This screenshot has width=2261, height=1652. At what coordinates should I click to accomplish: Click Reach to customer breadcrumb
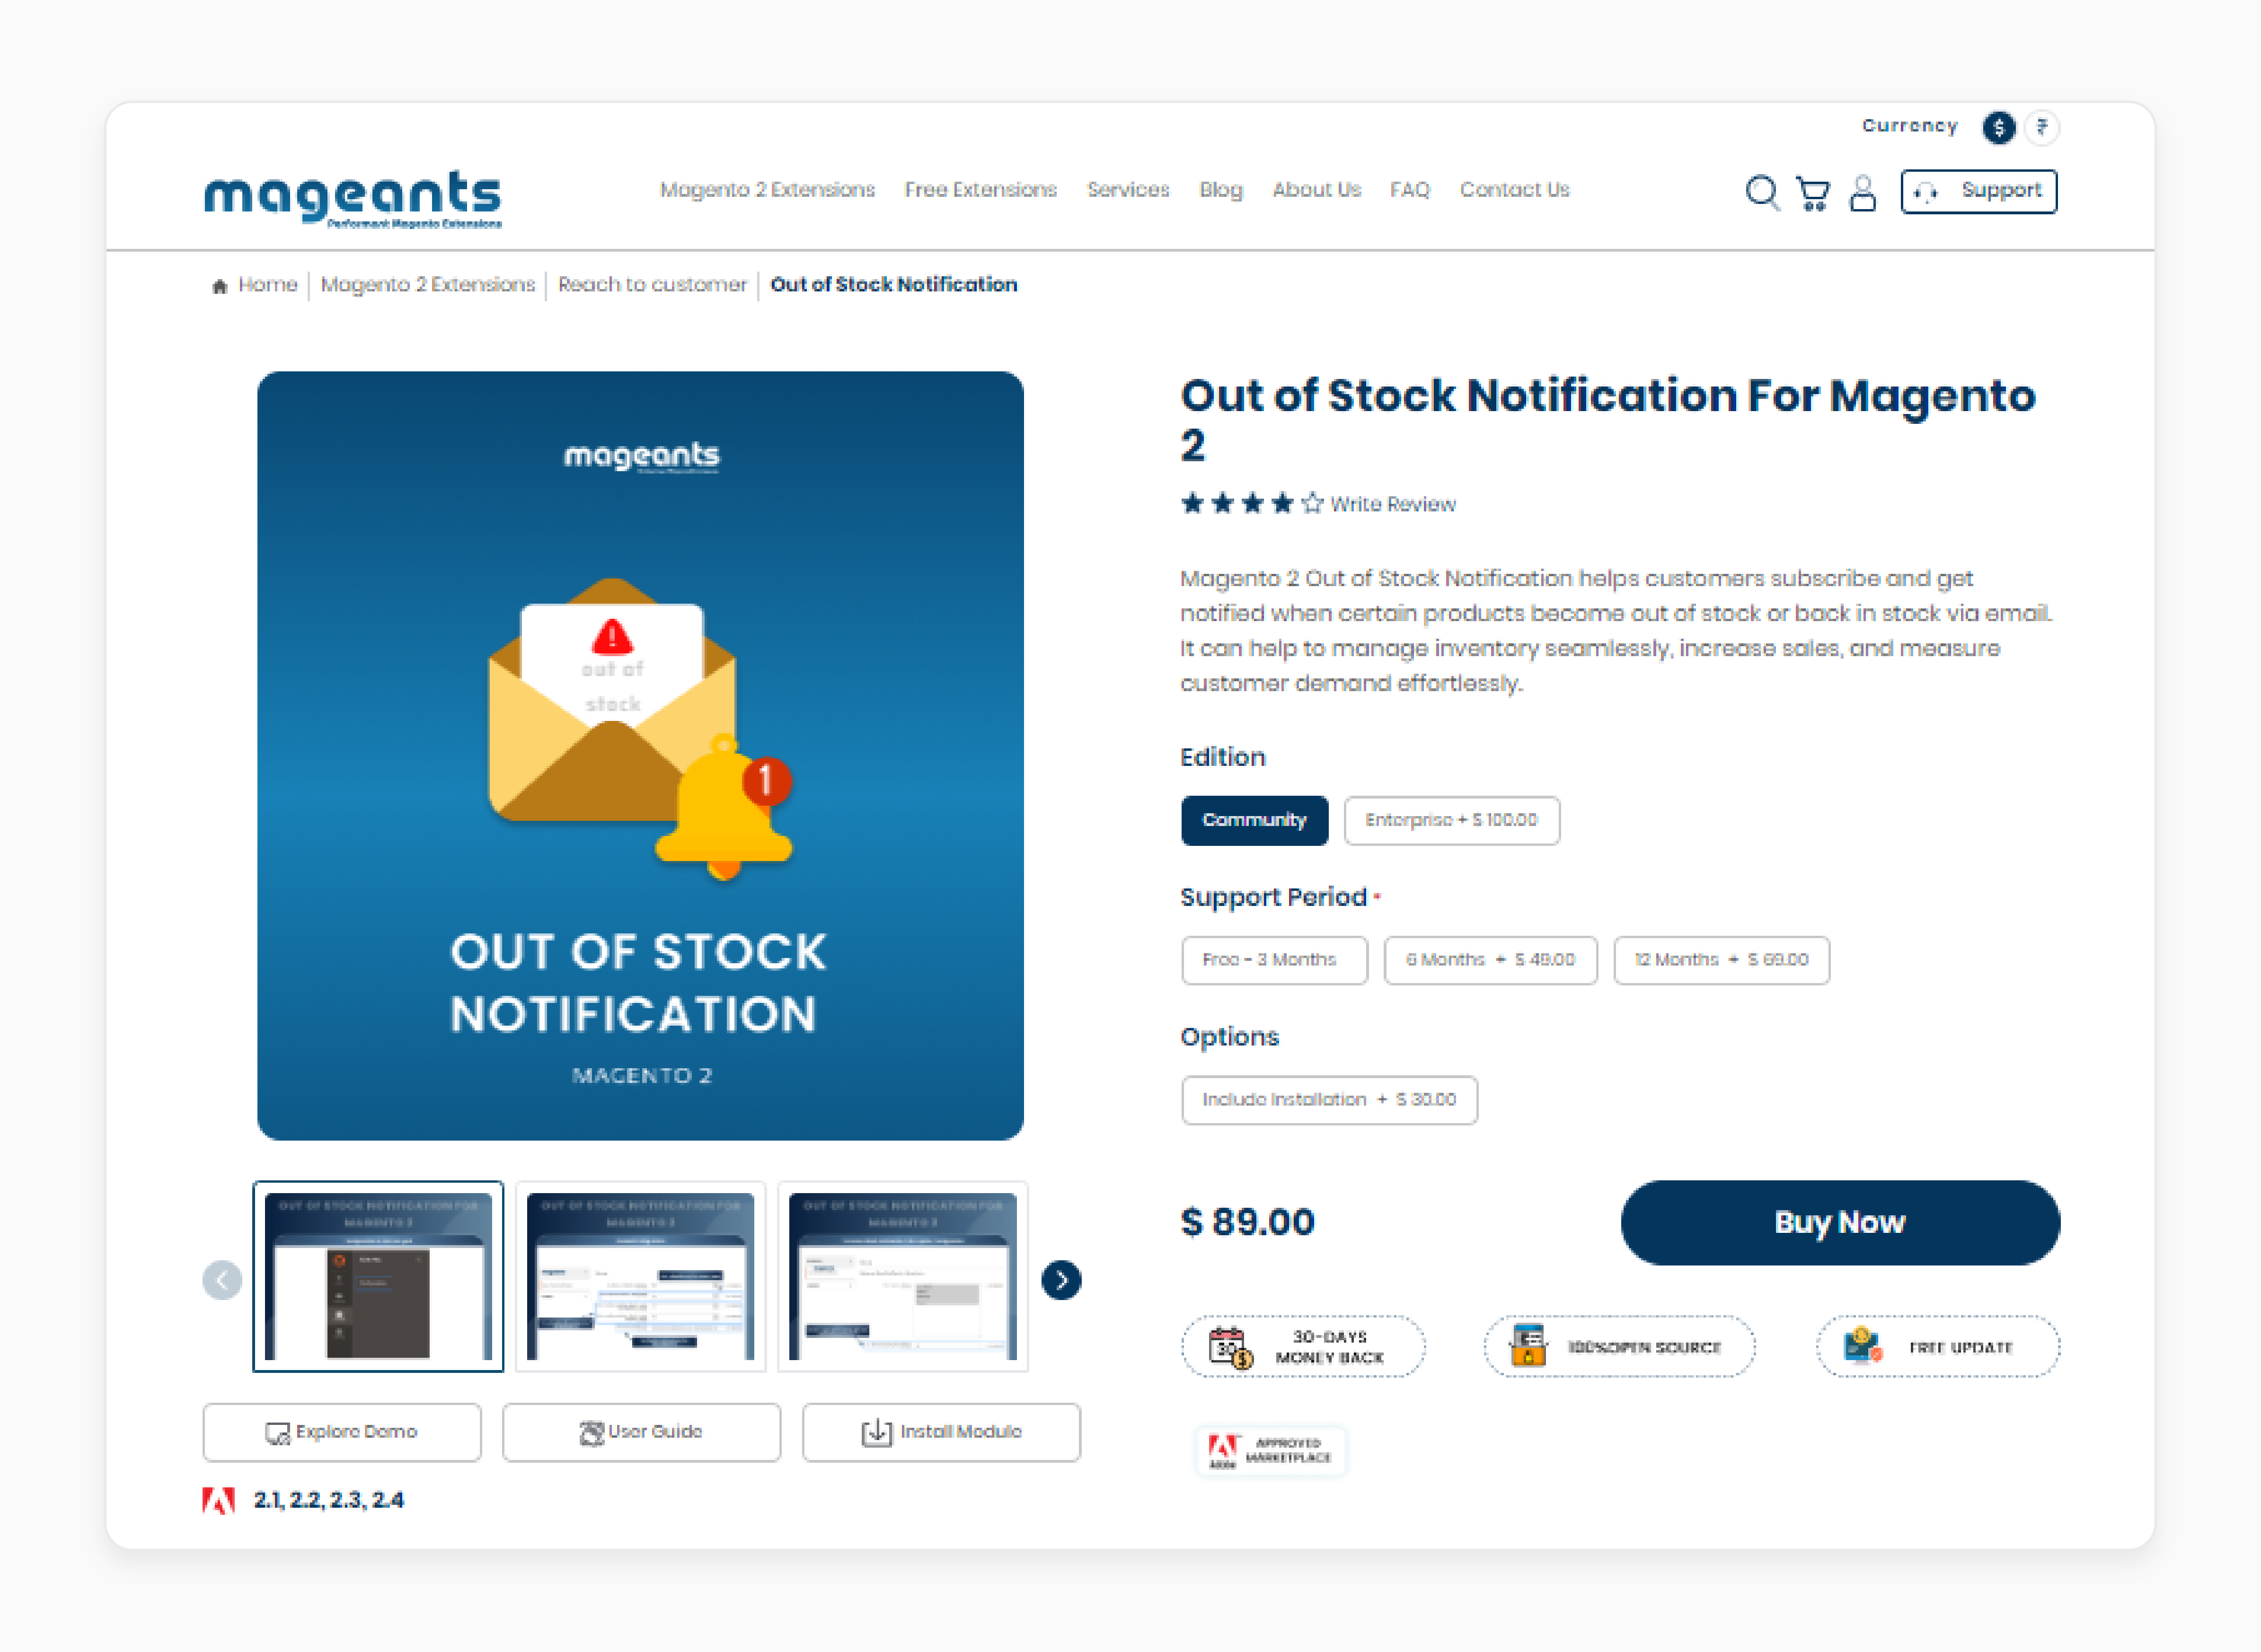click(652, 285)
